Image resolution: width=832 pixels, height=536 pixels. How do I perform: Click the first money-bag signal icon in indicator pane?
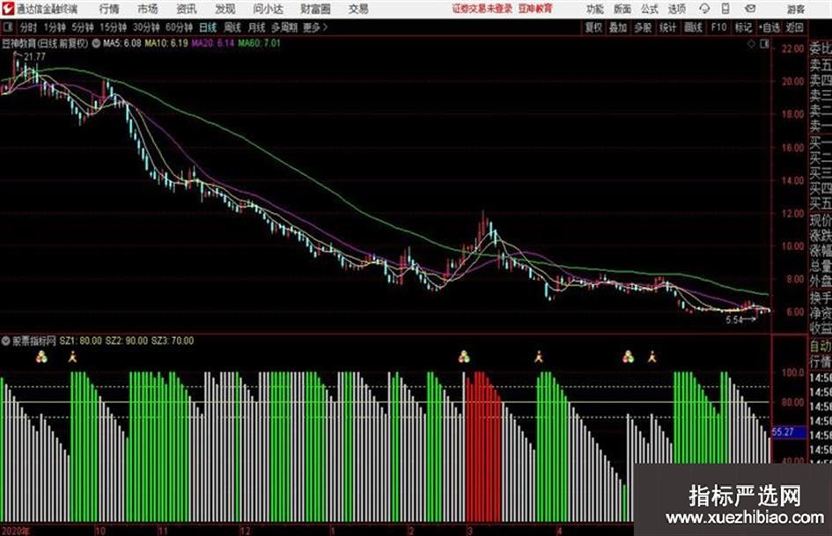click(41, 357)
